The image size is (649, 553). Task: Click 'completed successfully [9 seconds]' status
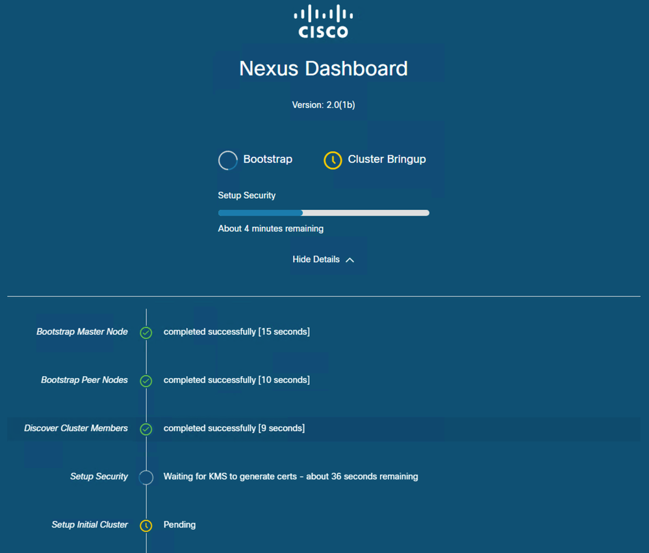234,428
